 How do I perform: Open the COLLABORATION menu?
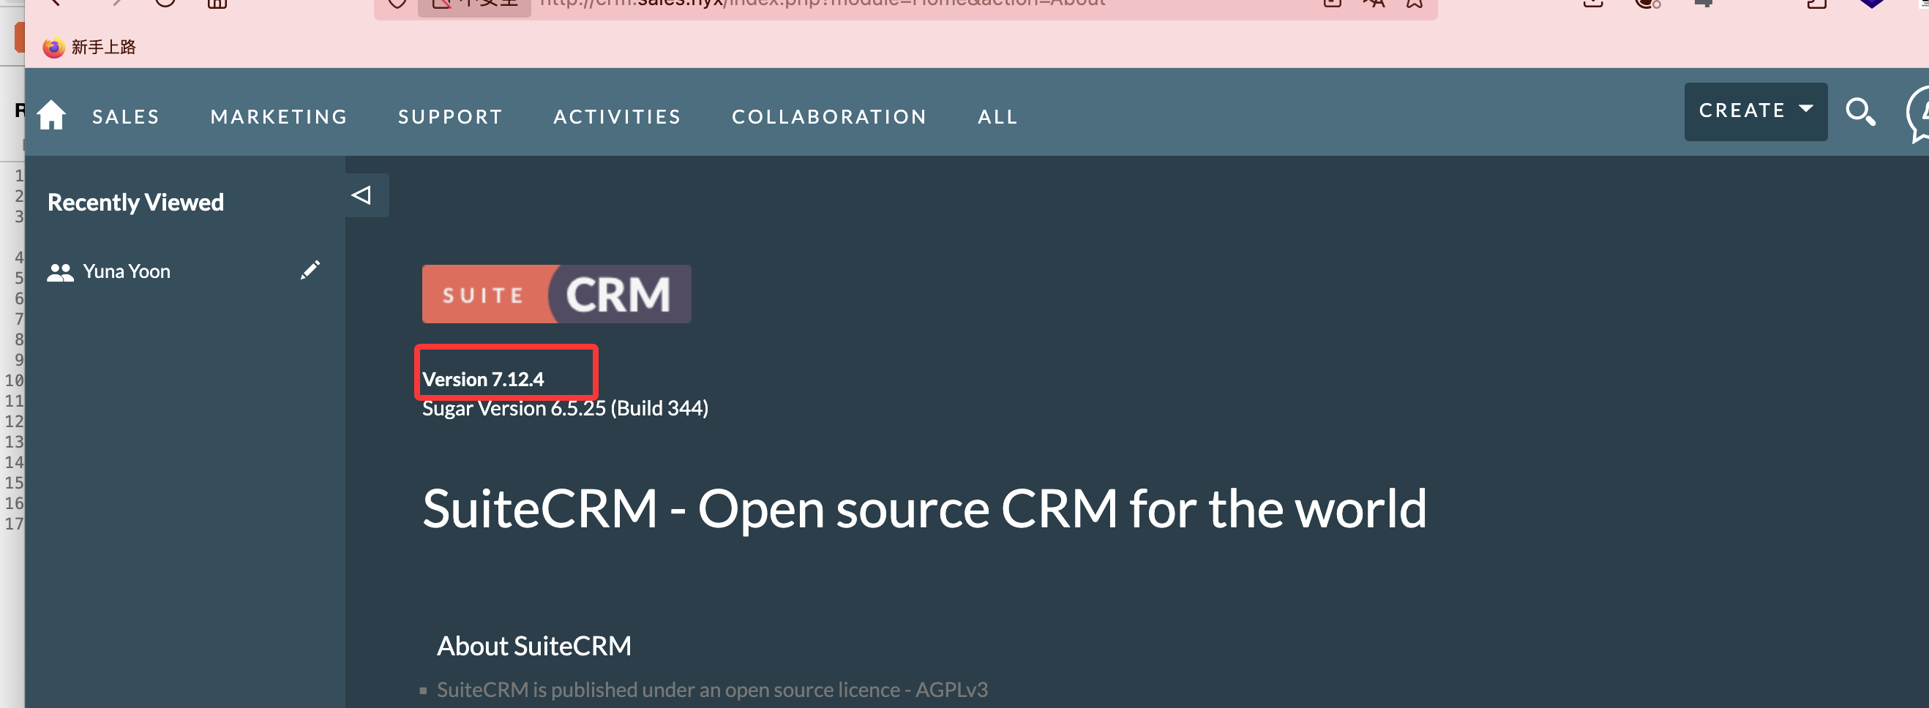[x=829, y=117]
